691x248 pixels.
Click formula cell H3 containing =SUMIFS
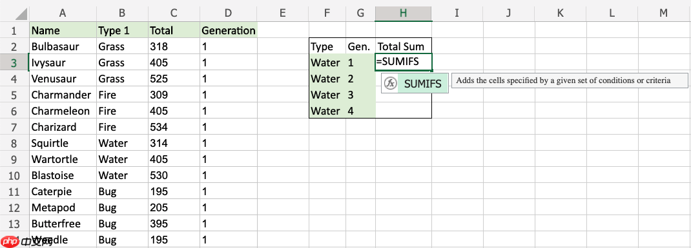[x=403, y=62]
